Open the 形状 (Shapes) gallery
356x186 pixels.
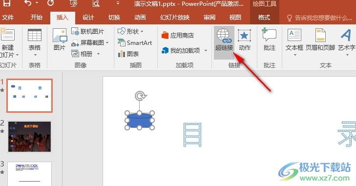coord(128,31)
